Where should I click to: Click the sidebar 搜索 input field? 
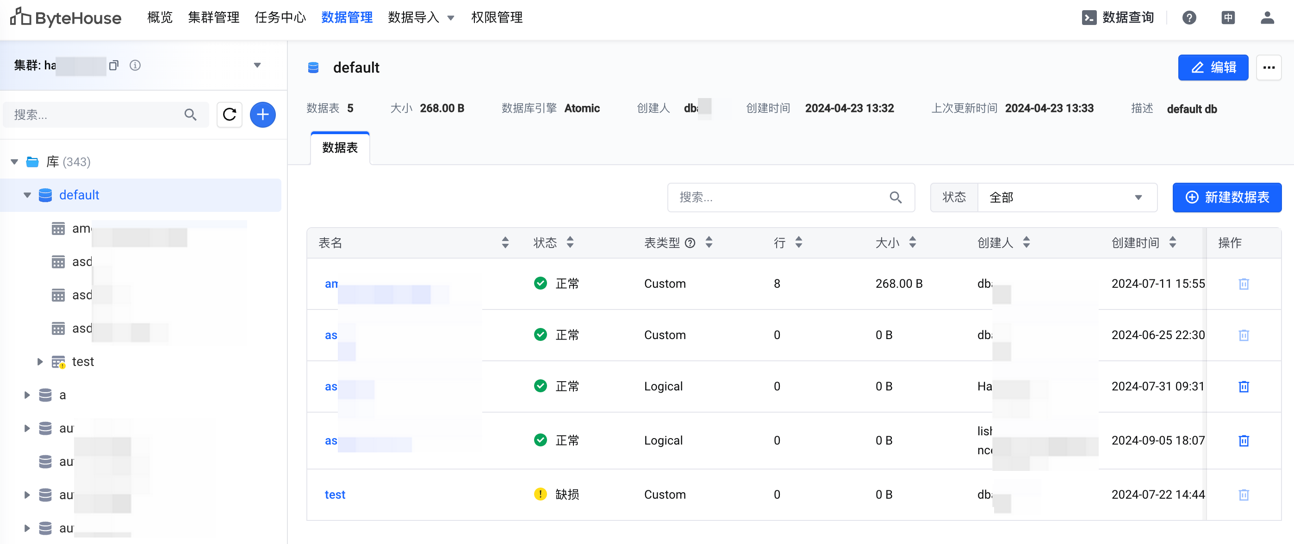[106, 115]
